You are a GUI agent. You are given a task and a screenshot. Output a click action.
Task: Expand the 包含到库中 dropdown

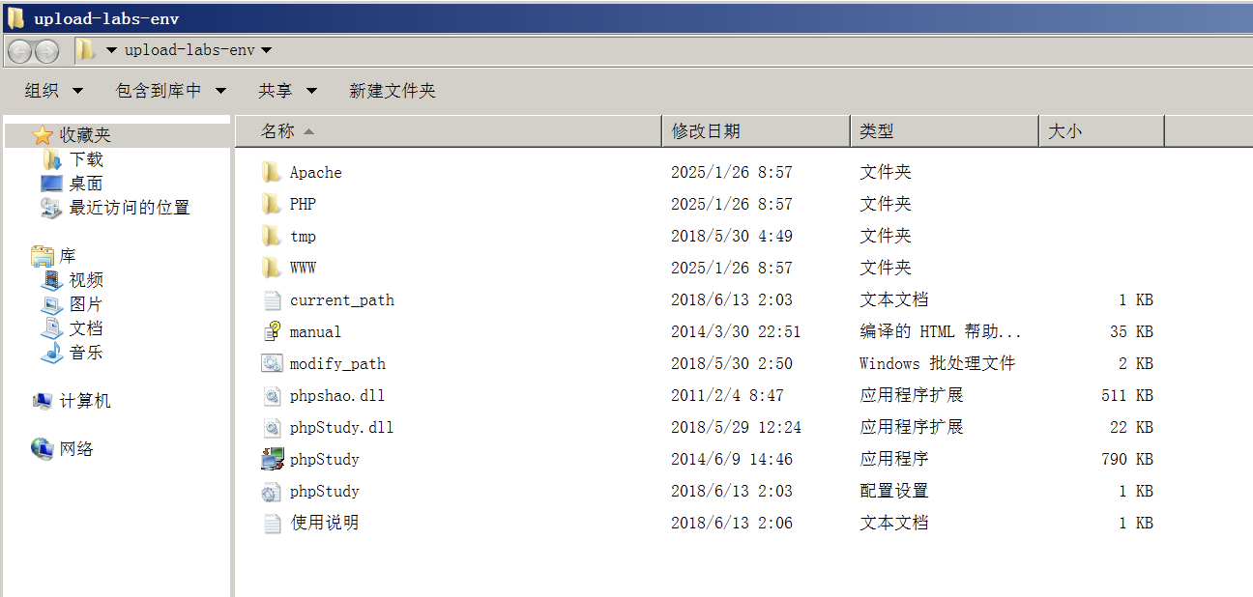click(x=170, y=91)
